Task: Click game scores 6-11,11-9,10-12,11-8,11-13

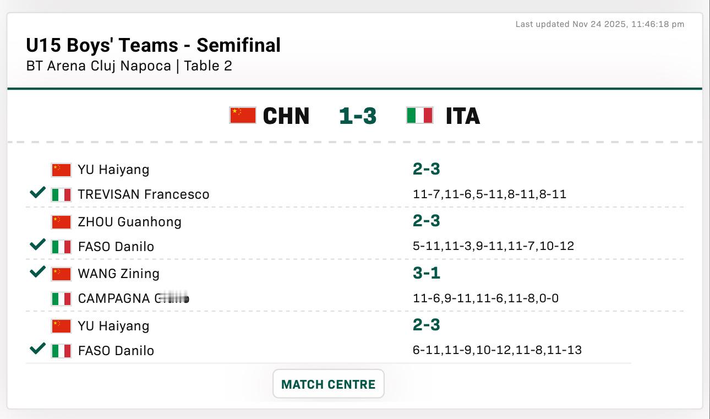Action: [497, 350]
